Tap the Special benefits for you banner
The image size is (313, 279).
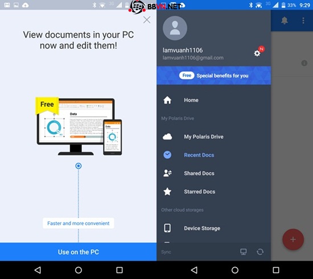pyautogui.click(x=213, y=76)
